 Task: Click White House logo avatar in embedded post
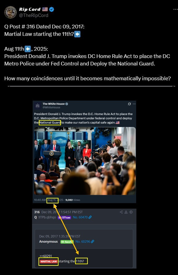click(x=38, y=106)
